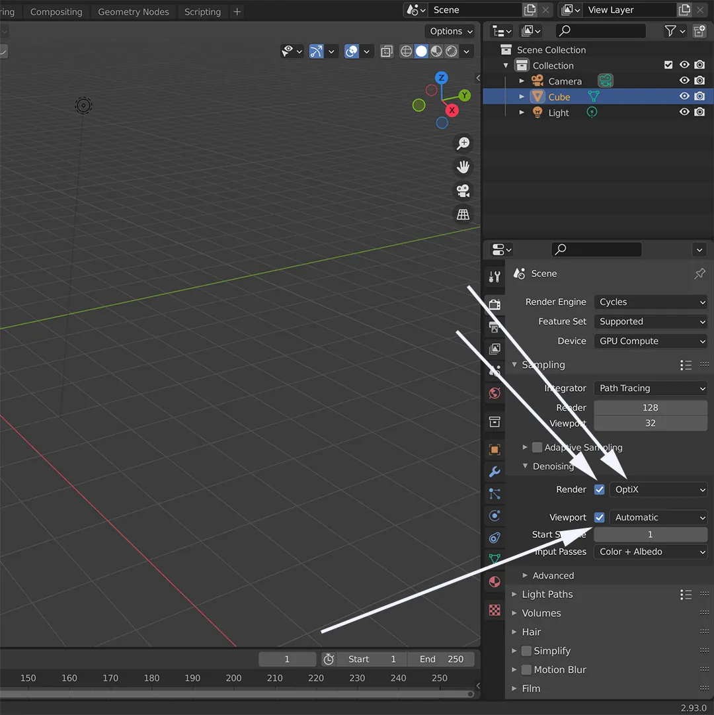The width and height of the screenshot is (714, 715).
Task: Open the Physics properties tab
Action: pos(495,516)
